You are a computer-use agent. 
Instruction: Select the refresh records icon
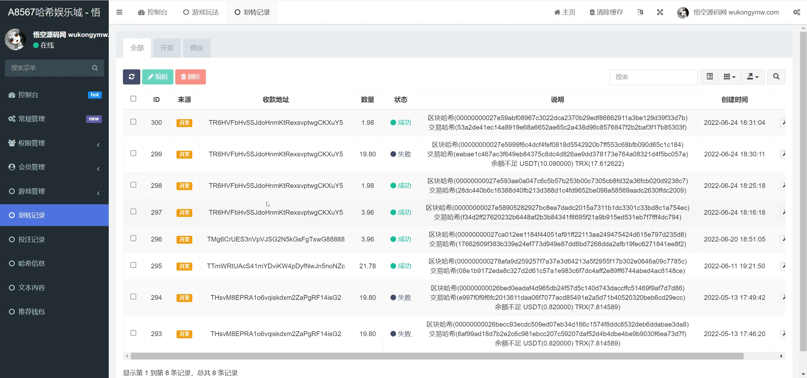click(131, 77)
